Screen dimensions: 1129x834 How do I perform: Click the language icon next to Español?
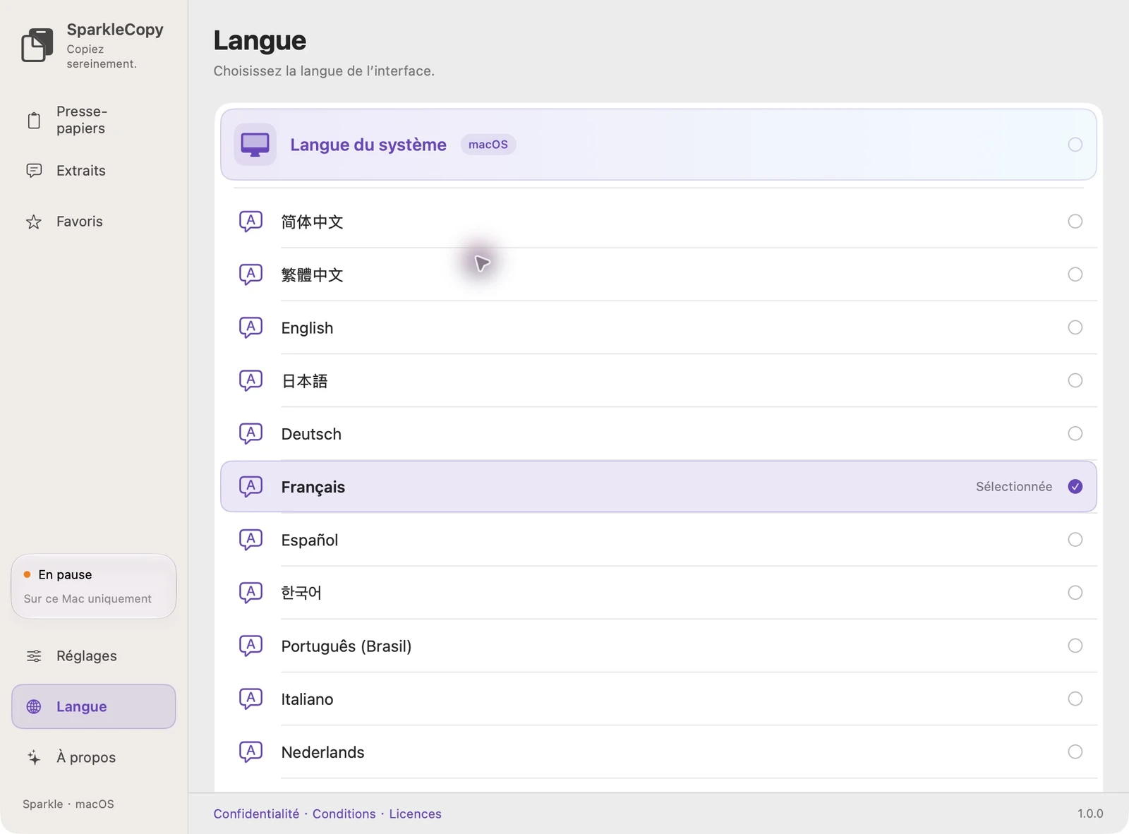click(x=250, y=540)
